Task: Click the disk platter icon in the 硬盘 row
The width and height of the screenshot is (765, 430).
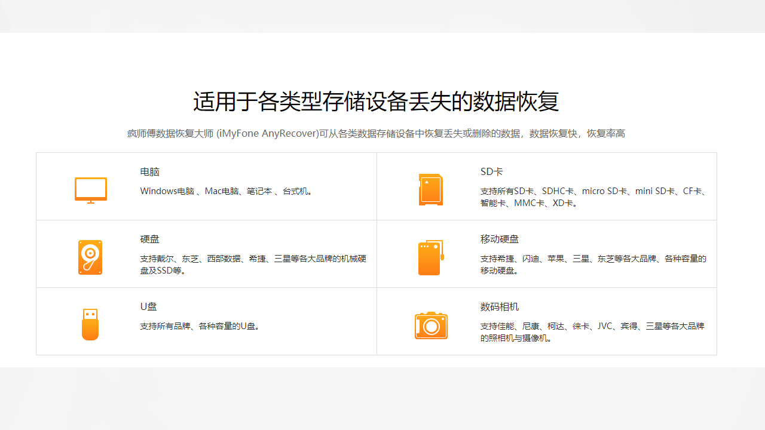Action: 90,257
